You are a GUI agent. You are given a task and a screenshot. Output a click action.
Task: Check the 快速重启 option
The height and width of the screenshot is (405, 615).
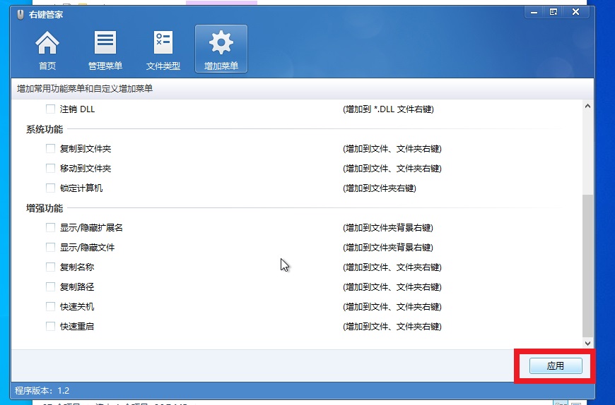click(x=50, y=327)
